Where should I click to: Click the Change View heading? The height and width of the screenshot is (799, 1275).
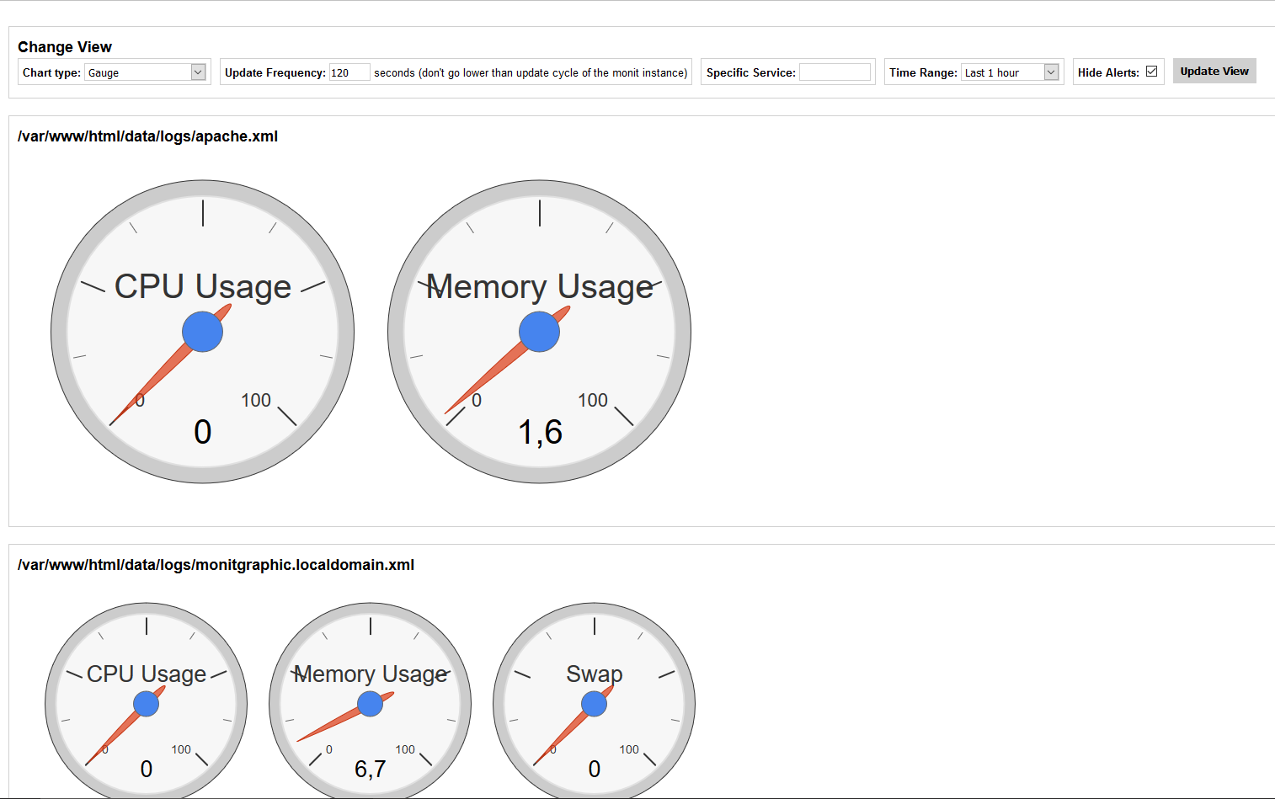tap(65, 46)
